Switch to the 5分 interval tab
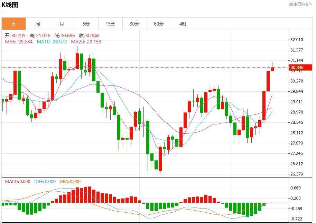Screen dimensions: 316x223 pyautogui.click(x=86, y=24)
